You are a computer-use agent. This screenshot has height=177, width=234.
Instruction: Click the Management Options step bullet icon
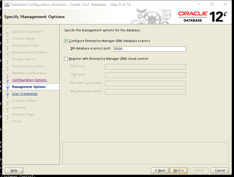[x=8, y=87]
